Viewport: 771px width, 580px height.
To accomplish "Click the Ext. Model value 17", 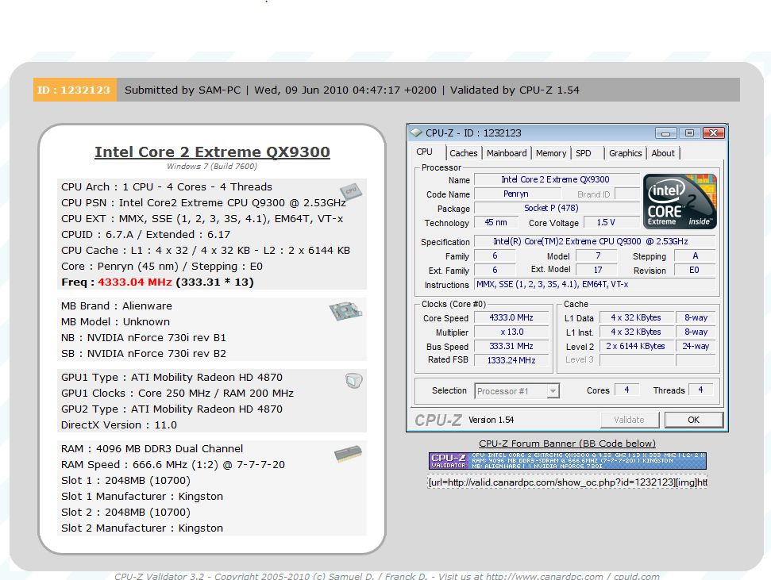I will tap(597, 270).
